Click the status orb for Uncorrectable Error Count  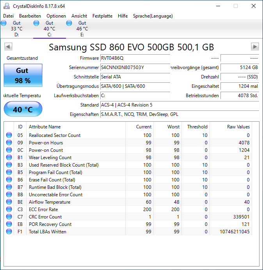9,194
